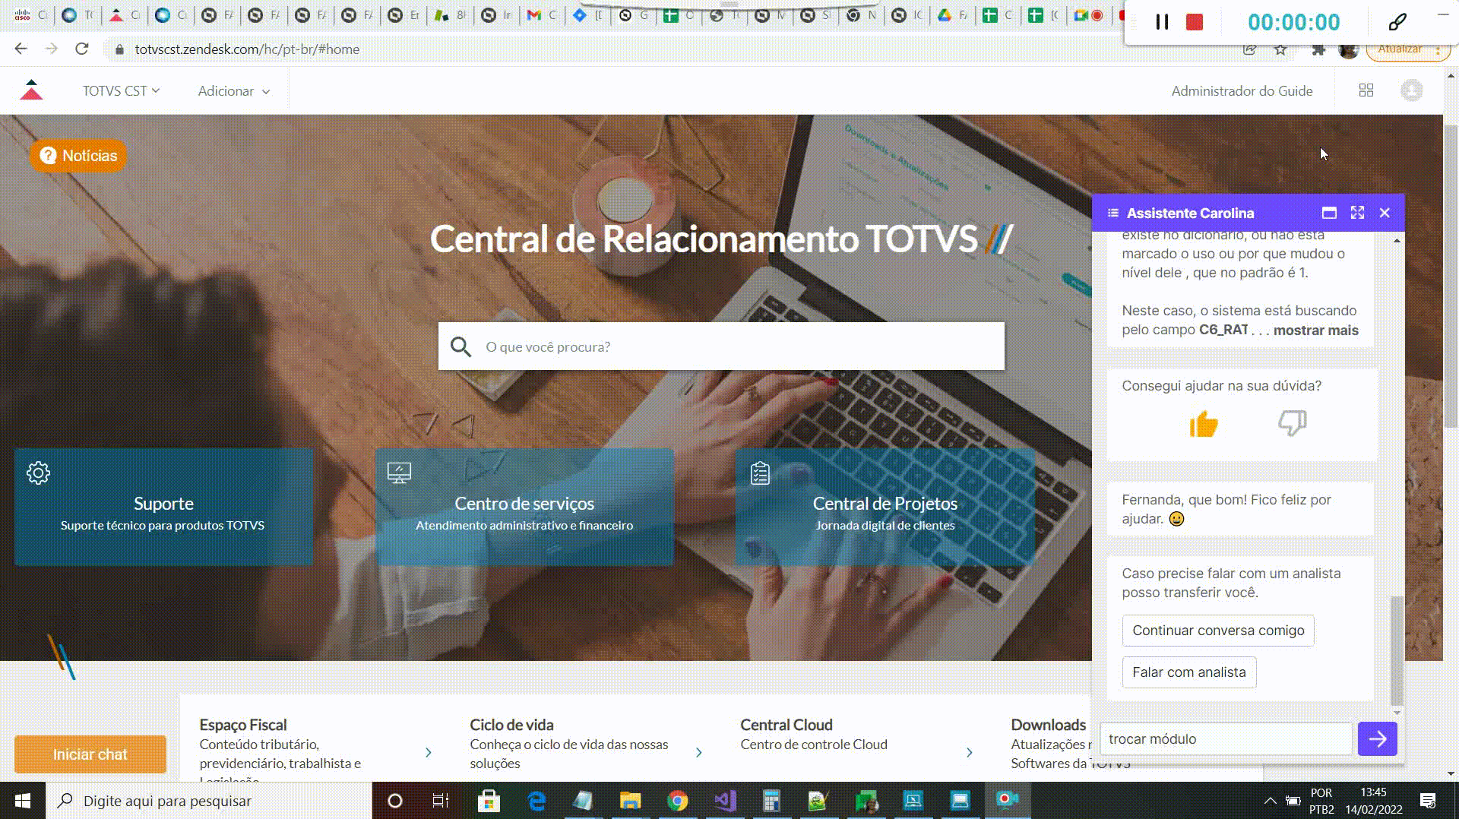The width and height of the screenshot is (1459, 819).
Task: Click the thumbs down feedback icon
Action: [x=1292, y=422]
